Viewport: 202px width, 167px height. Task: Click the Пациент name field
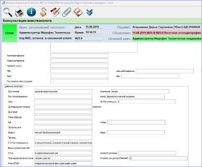[x=167, y=27]
